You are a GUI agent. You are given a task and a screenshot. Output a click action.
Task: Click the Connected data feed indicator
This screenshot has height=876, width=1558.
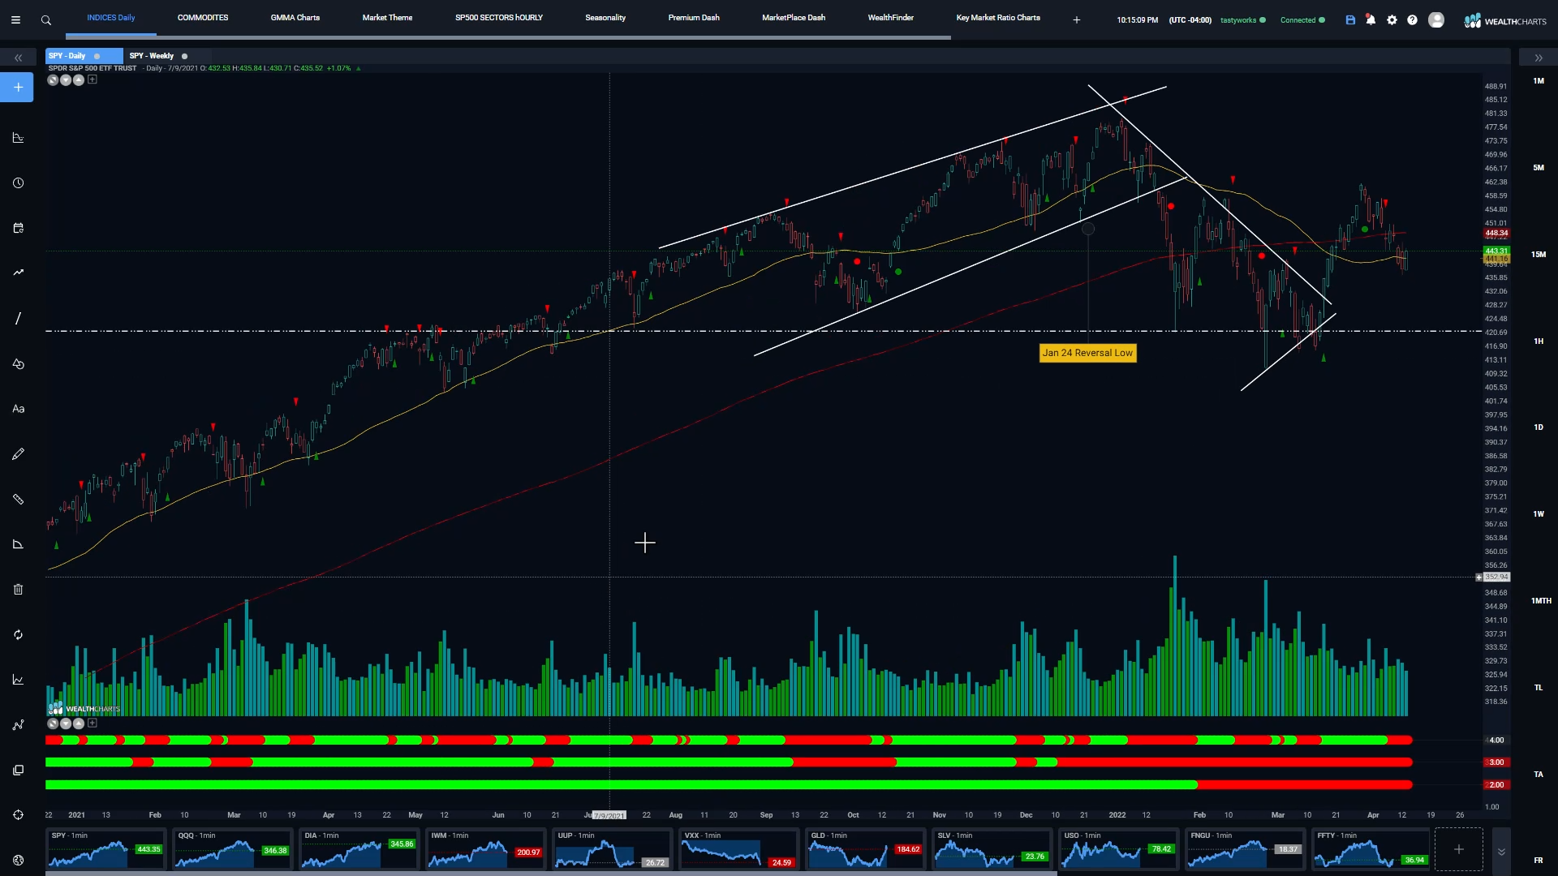pyautogui.click(x=1302, y=20)
